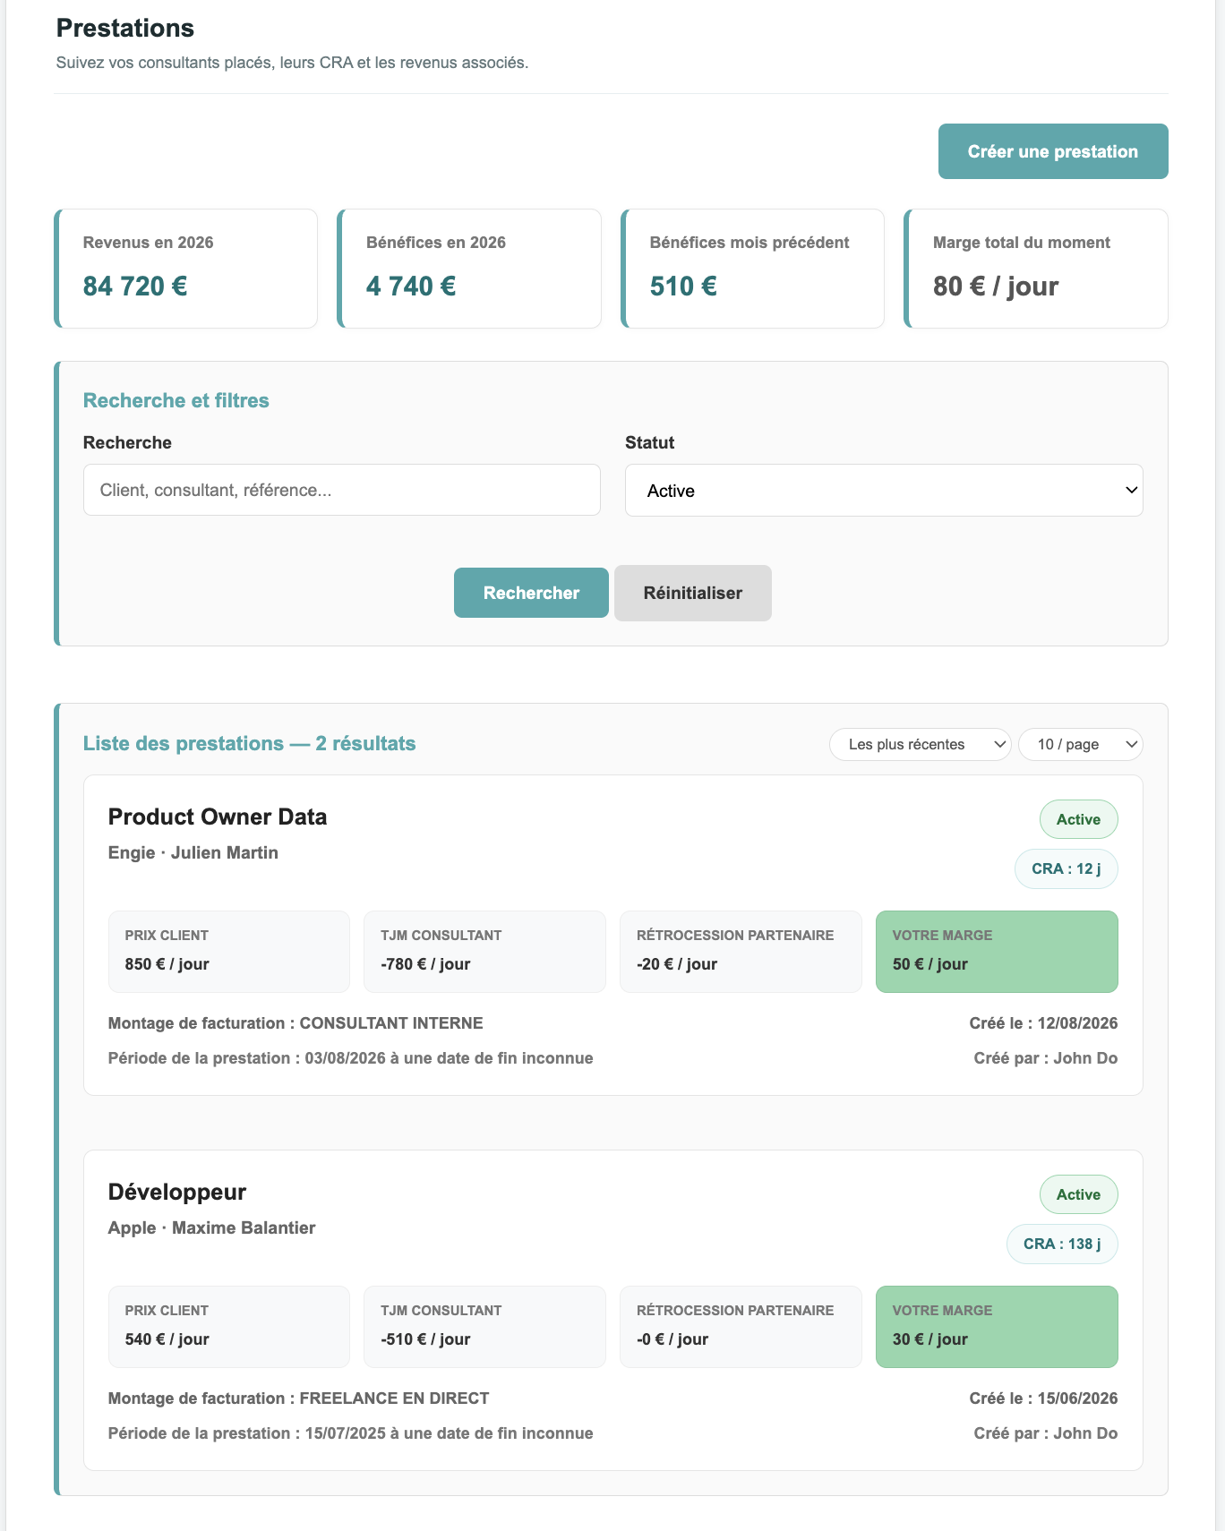Click the 510 € value
This screenshot has width=1225, height=1531.
point(683,287)
